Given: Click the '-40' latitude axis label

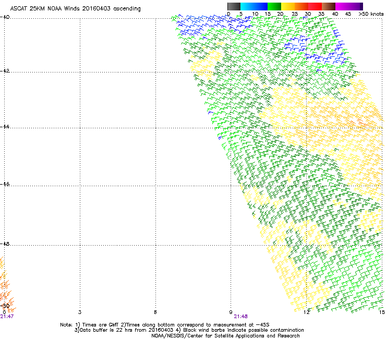Looking at the screenshot, I should coord(5,17).
